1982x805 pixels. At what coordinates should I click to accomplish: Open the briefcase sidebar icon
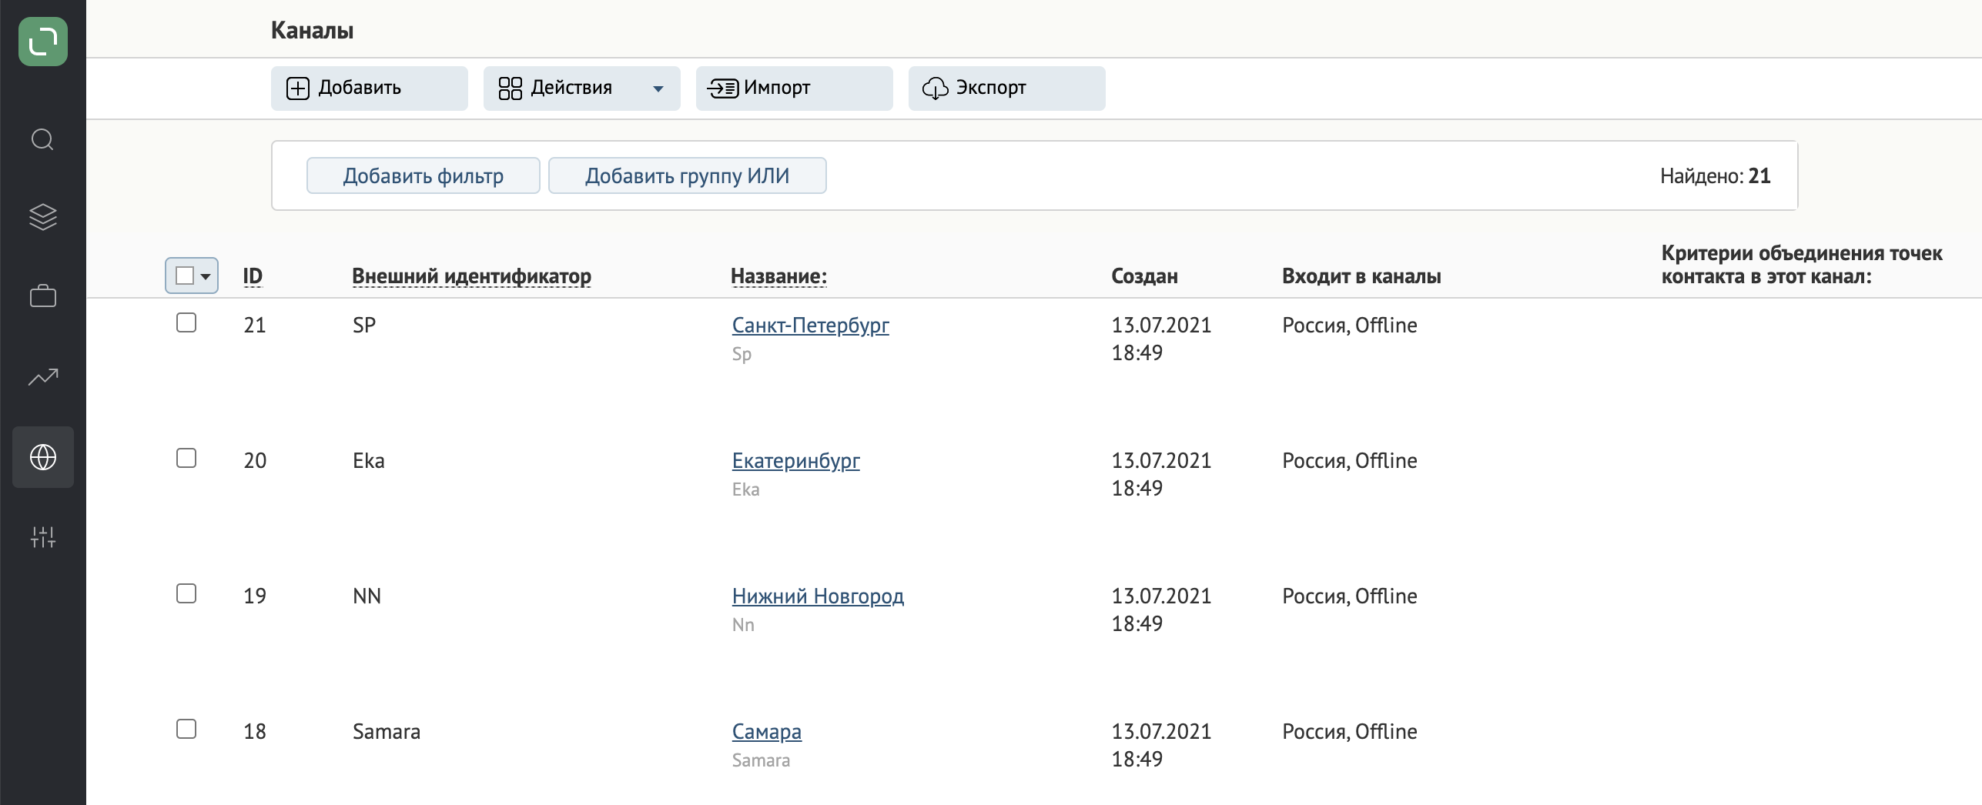[43, 296]
